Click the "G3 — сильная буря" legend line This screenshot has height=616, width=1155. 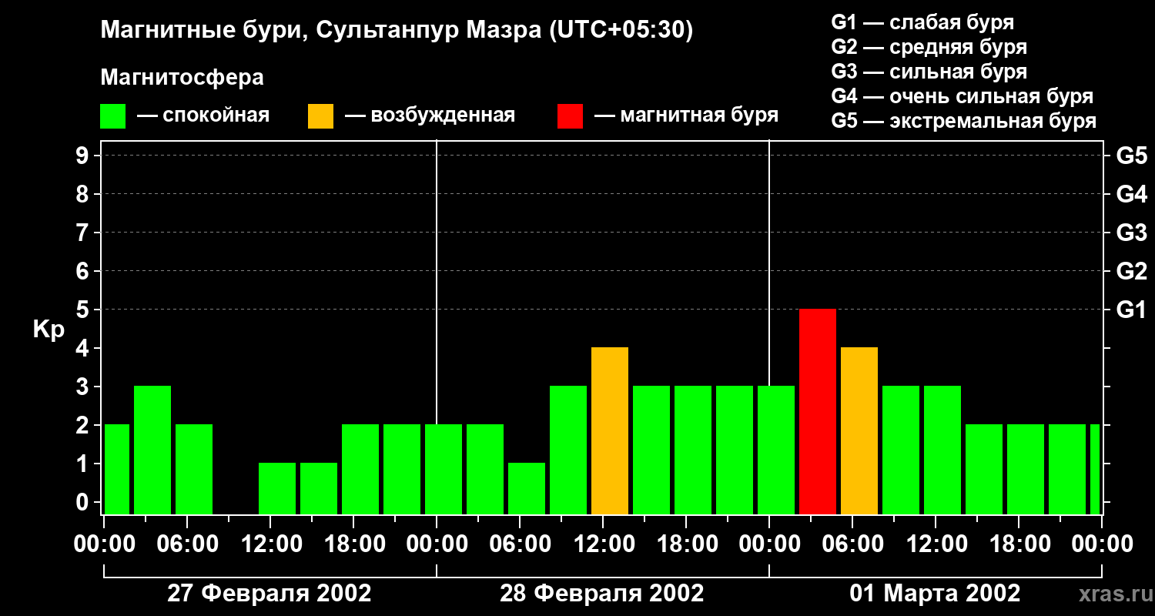pyautogui.click(x=929, y=72)
